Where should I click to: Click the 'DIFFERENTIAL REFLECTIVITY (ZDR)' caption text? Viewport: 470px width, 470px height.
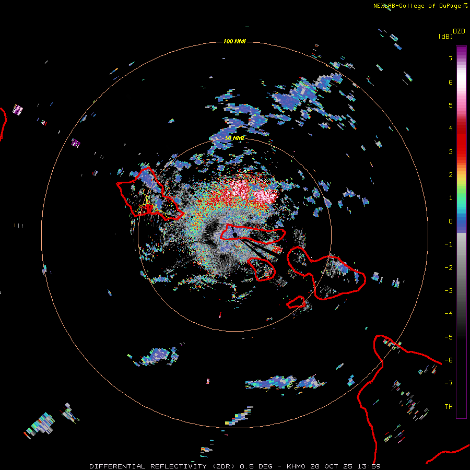162,466
